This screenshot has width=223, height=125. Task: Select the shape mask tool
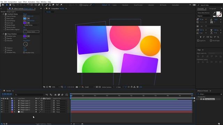(36, 5)
